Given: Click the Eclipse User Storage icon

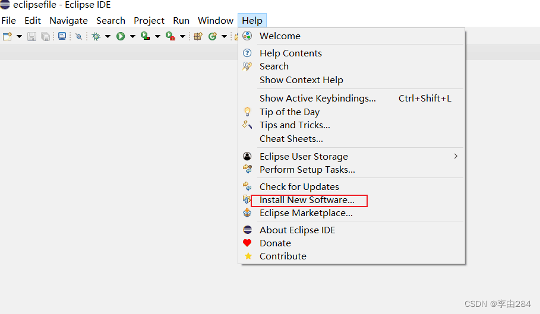Looking at the screenshot, I should 247,156.
